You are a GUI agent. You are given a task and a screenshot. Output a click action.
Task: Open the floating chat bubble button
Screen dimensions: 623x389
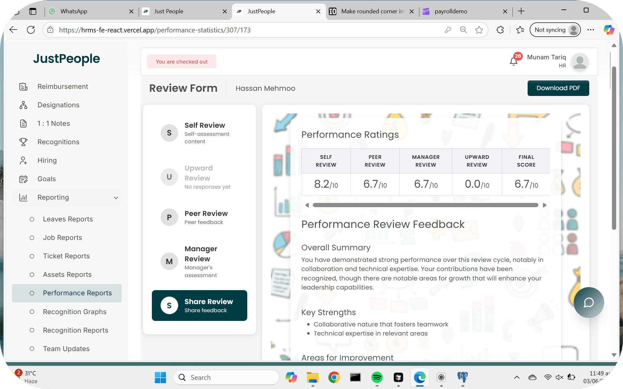(x=589, y=302)
